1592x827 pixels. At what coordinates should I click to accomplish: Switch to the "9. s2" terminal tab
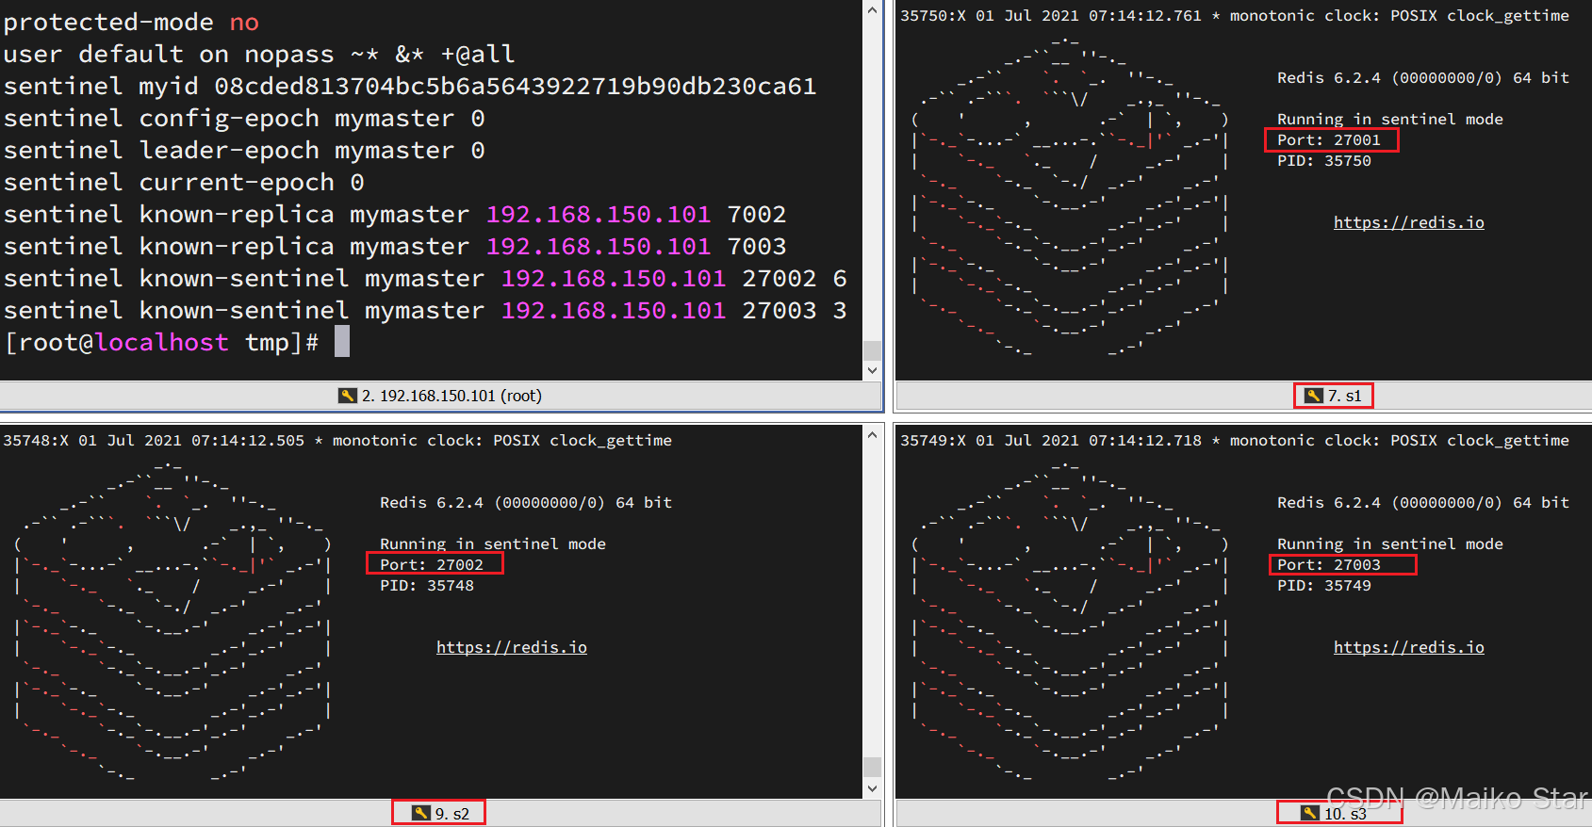[439, 813]
